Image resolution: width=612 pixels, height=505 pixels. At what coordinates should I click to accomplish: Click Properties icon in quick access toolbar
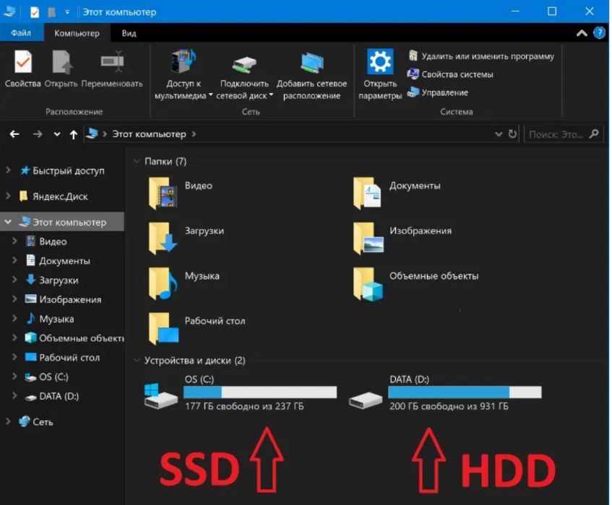pos(35,12)
